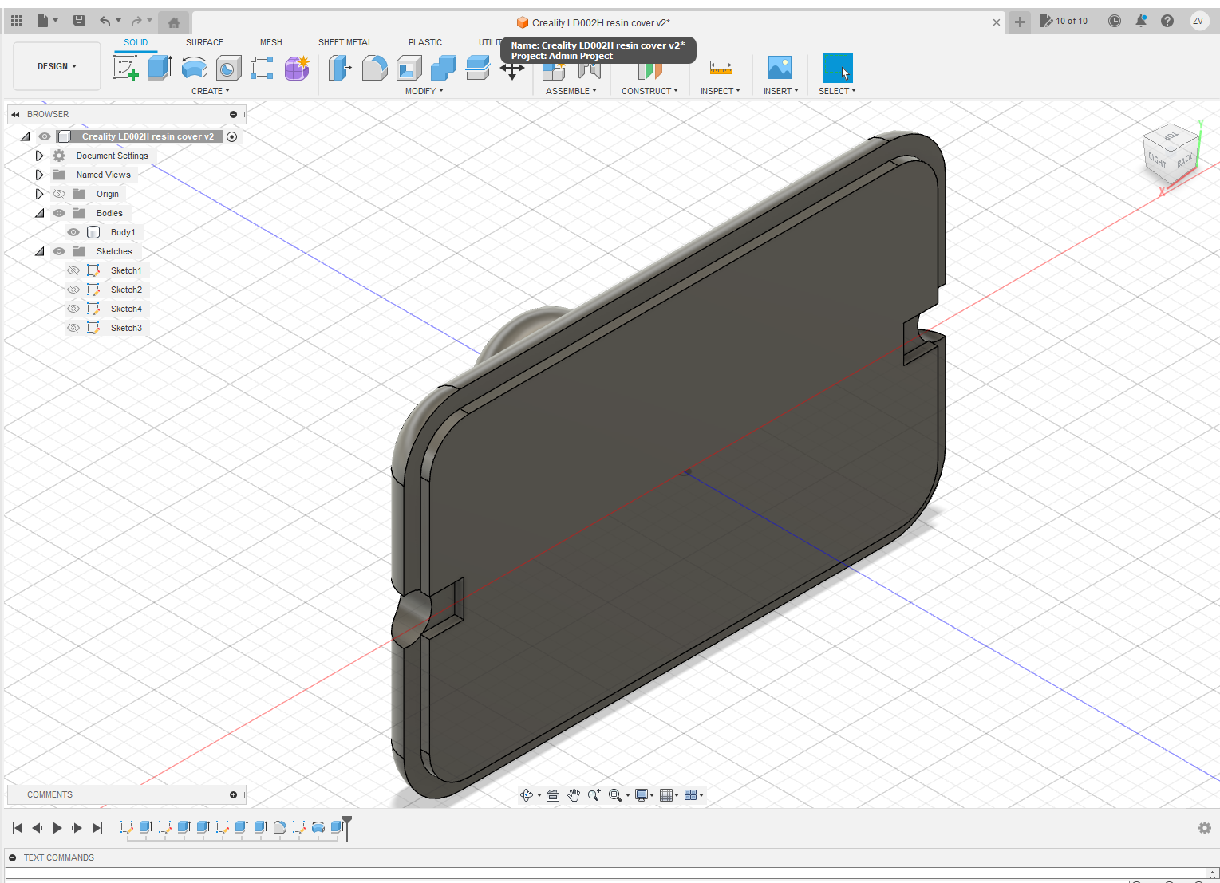Expand the Origin folder
Screen dimensions: 1220x883
(39, 194)
